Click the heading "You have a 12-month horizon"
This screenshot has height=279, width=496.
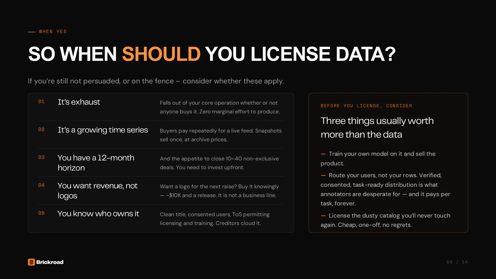click(96, 163)
